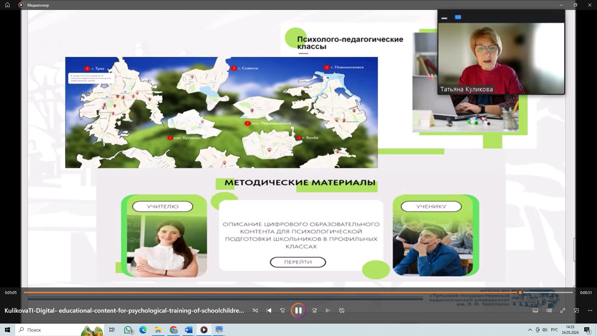The height and width of the screenshot is (336, 597).
Task: Toggle repeat mode
Action: [x=342, y=310]
